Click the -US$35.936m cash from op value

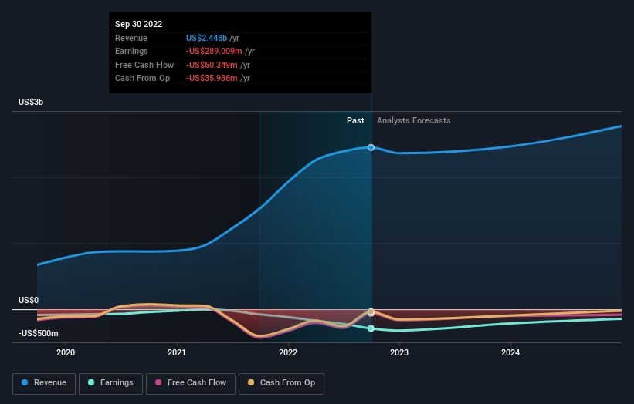coord(212,79)
